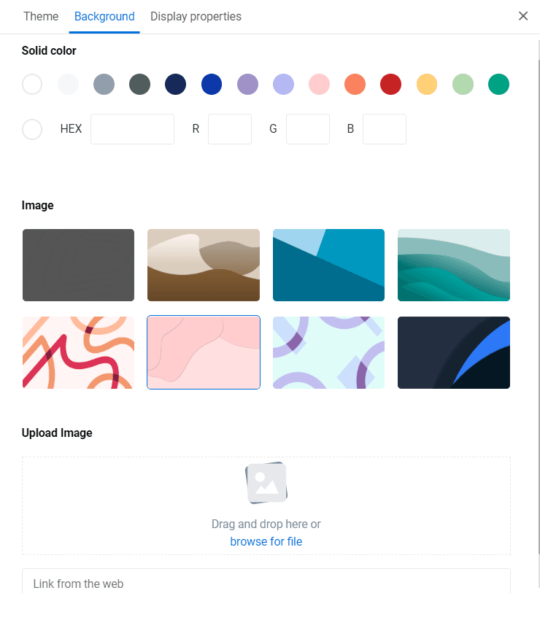Click the image placeholder icon in upload area
This screenshot has width=540, height=620.
[266, 483]
